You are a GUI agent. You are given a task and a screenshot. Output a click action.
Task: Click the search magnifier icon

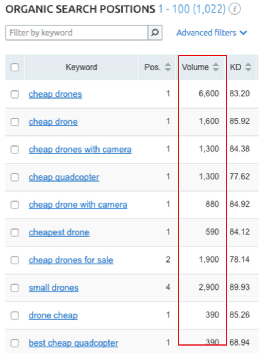[156, 33]
